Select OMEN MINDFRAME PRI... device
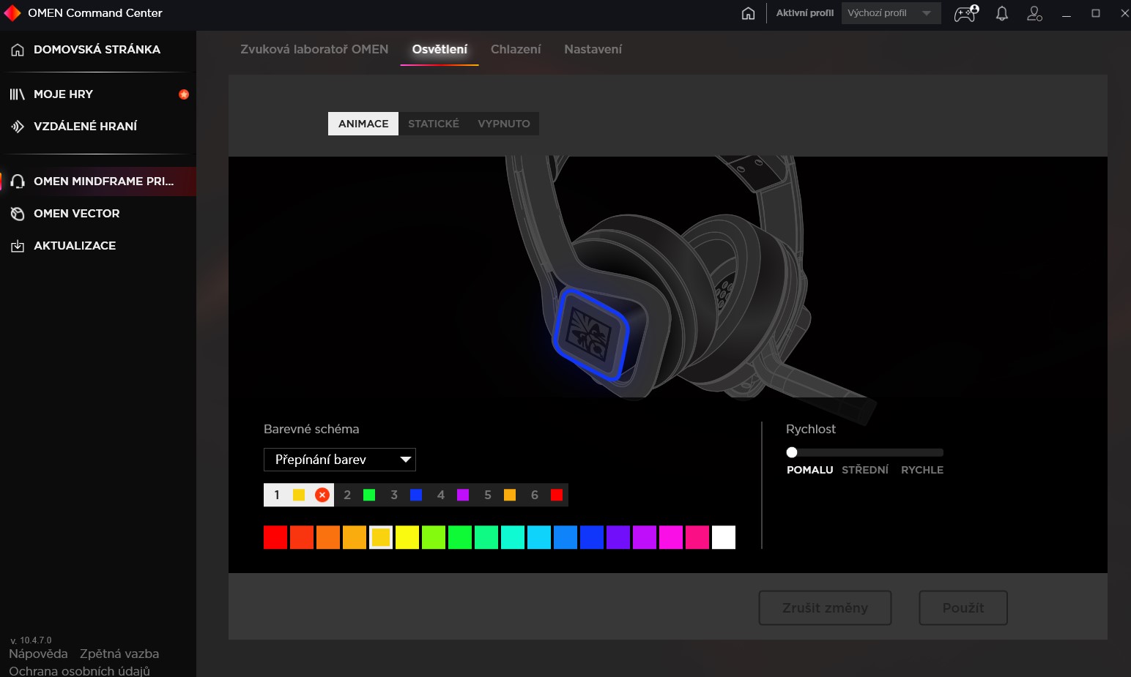Viewport: 1131px width, 677px height. pos(98,182)
